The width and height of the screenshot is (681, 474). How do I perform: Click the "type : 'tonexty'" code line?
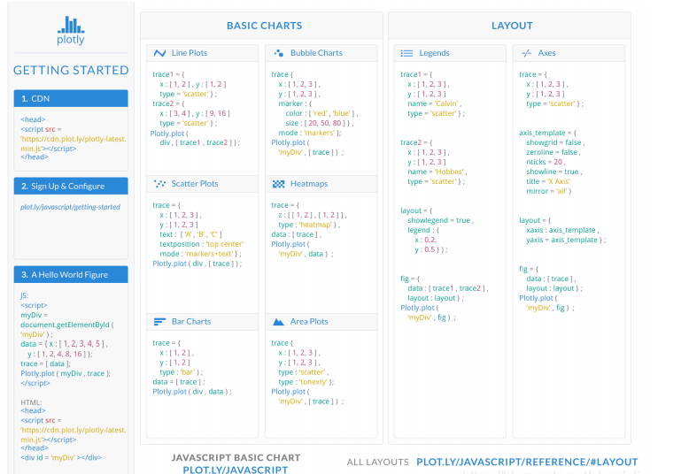coord(306,382)
